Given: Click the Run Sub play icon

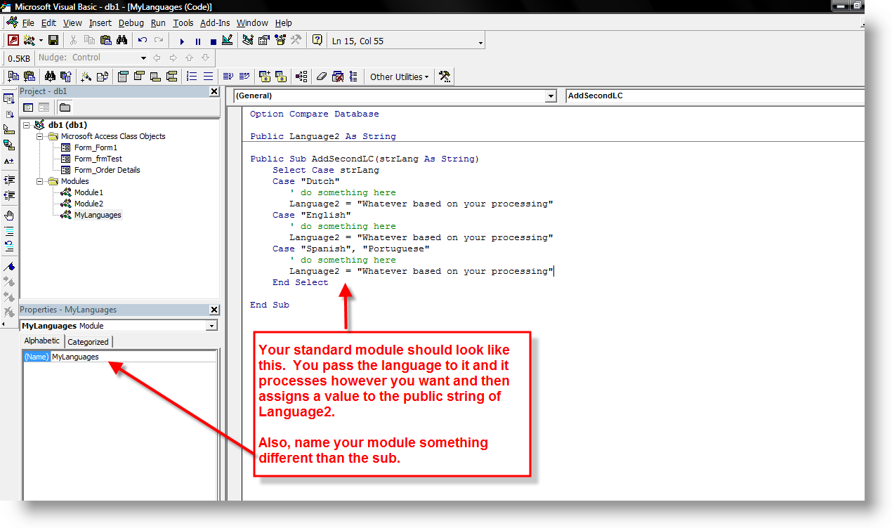Looking at the screenshot, I should click(182, 41).
